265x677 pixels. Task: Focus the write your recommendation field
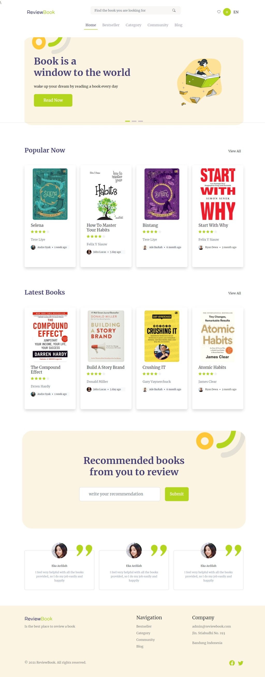[x=120, y=494]
